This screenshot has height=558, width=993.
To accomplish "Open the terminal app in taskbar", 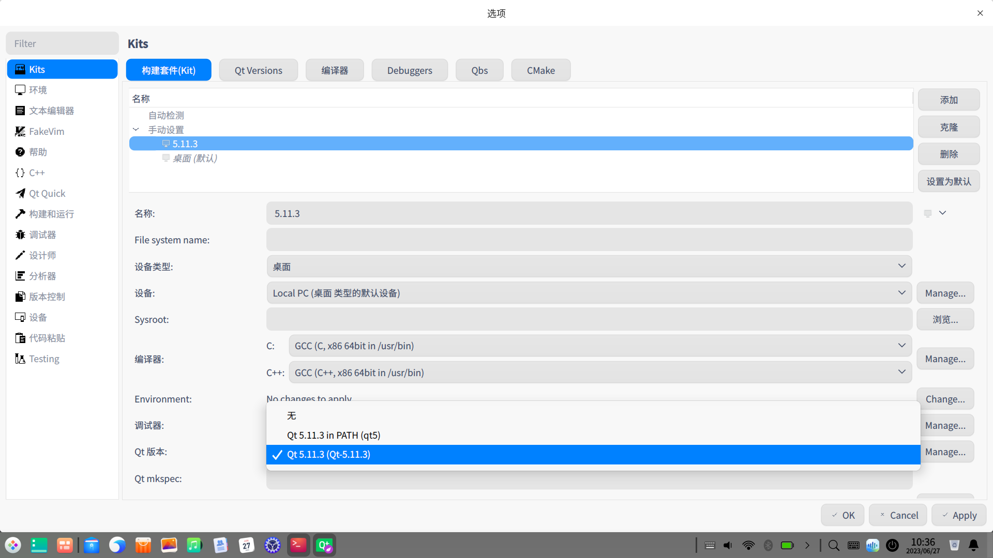I will point(298,545).
